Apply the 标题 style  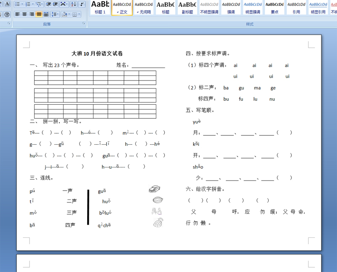click(x=166, y=7)
